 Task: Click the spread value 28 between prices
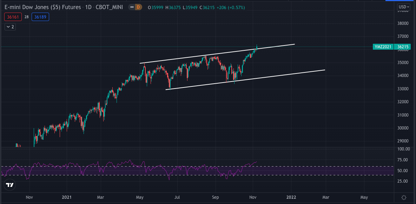pos(27,17)
